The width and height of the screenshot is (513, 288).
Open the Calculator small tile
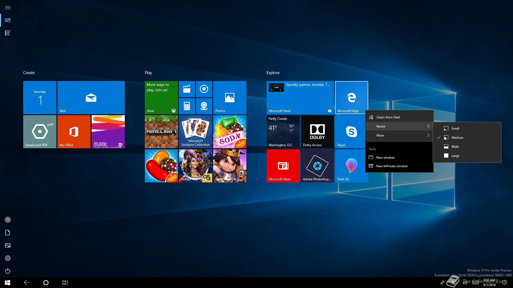(x=187, y=106)
